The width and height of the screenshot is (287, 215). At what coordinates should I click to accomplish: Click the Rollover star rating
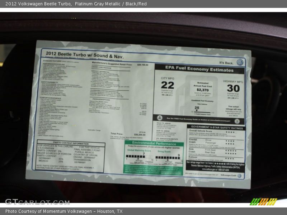coord(230,158)
